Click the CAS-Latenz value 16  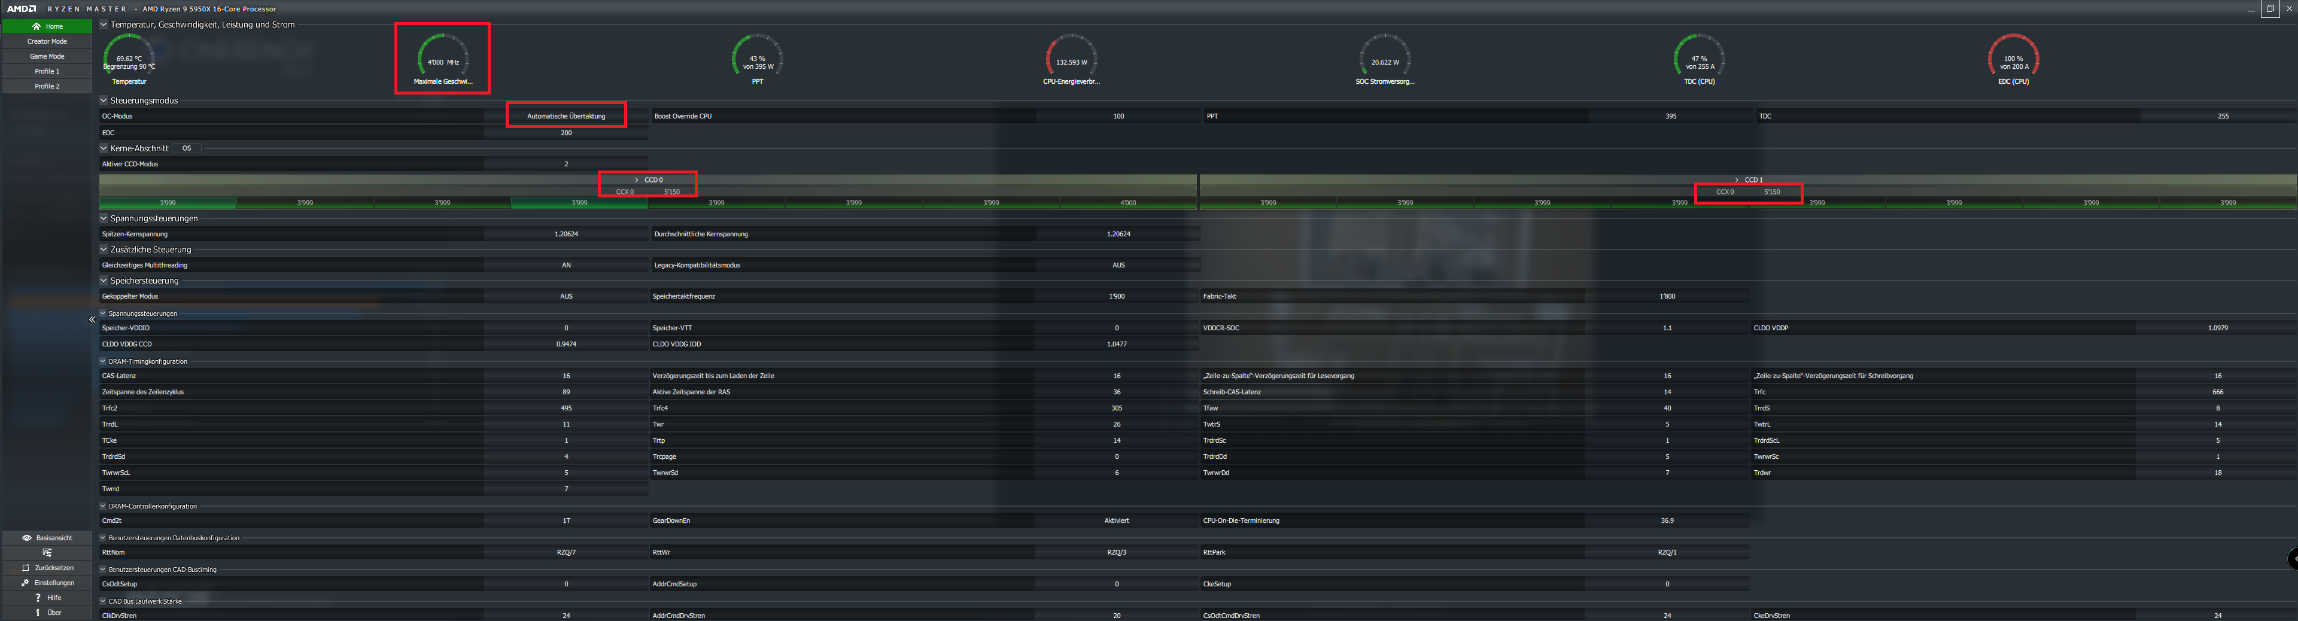tap(567, 376)
